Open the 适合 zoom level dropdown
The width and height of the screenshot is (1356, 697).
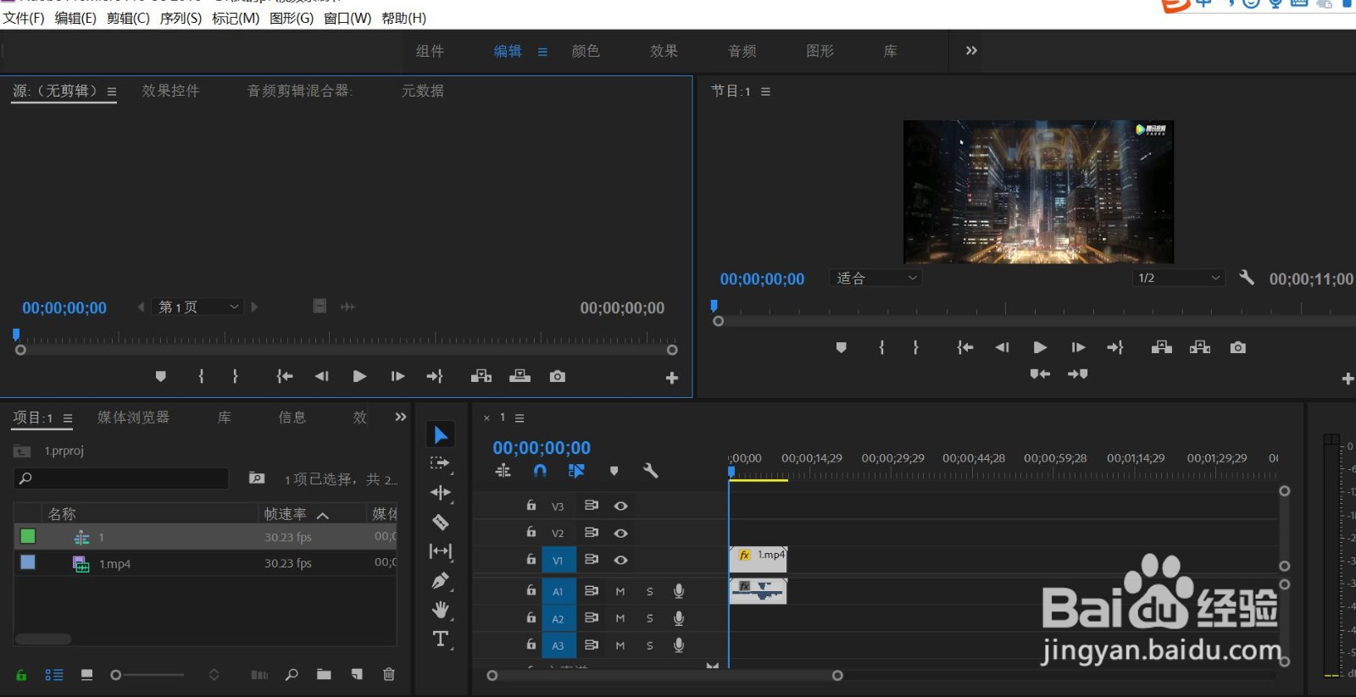coord(876,278)
